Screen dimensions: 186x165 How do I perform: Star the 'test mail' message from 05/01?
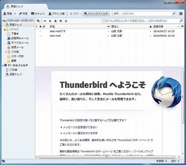[40, 36]
